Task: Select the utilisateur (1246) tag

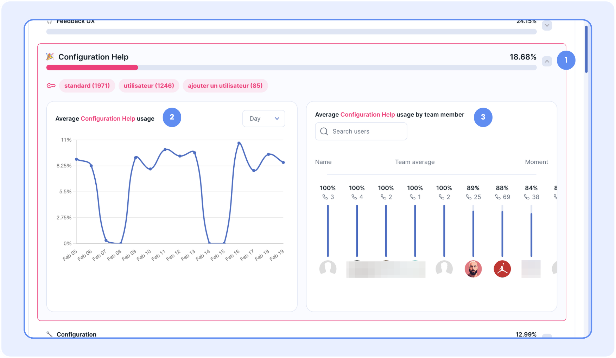Action: point(149,86)
